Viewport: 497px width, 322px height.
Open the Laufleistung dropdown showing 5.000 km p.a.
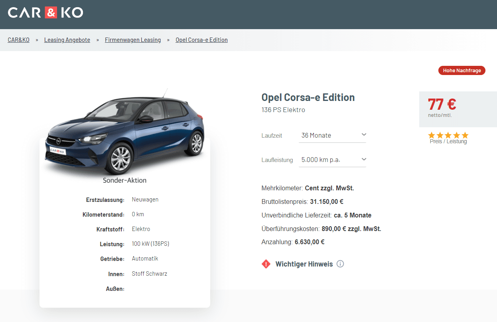(x=332, y=160)
